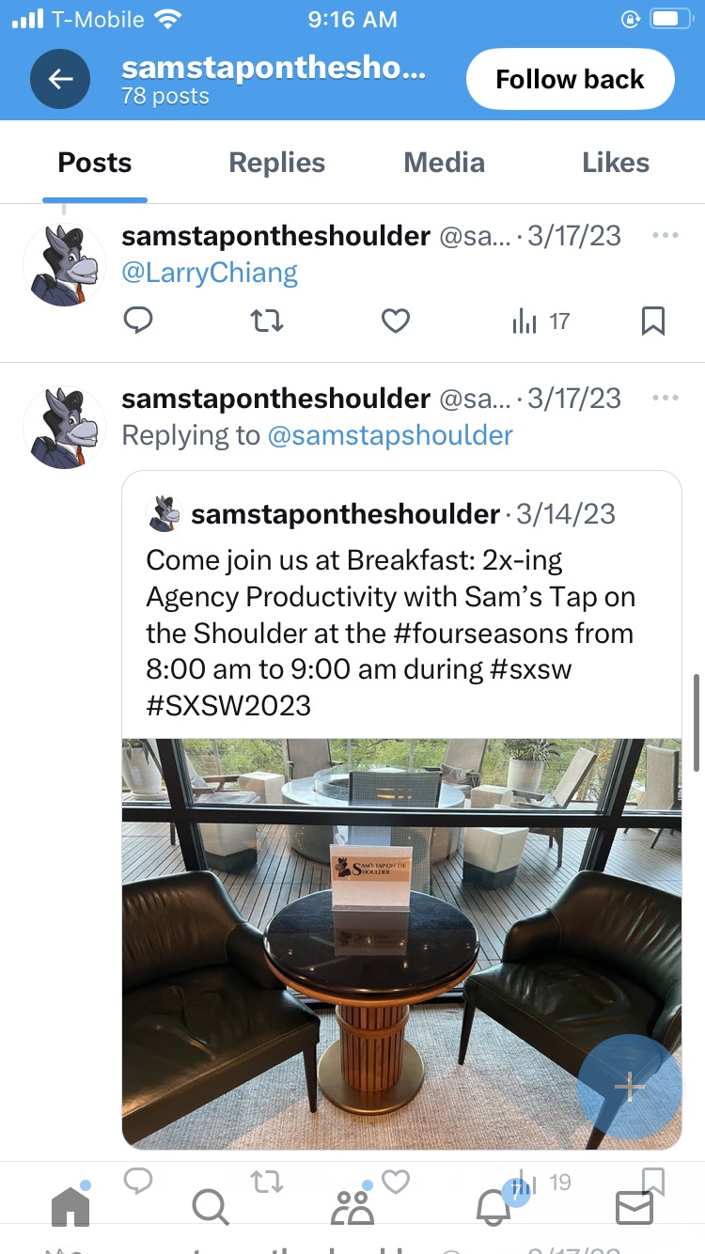Tap the compose new post button
705x1254 pixels.
coord(629,1088)
